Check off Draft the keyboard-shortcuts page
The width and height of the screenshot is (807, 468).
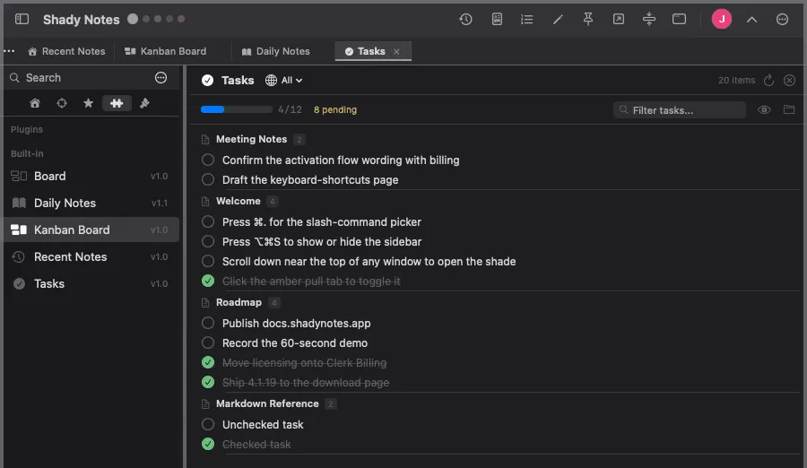208,179
